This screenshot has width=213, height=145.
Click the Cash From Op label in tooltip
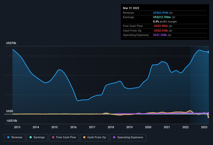pos(132,31)
